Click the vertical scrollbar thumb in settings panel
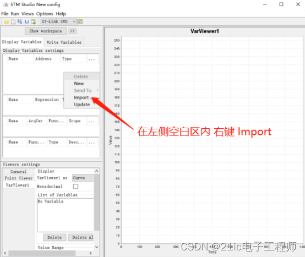 pyautogui.click(x=97, y=202)
